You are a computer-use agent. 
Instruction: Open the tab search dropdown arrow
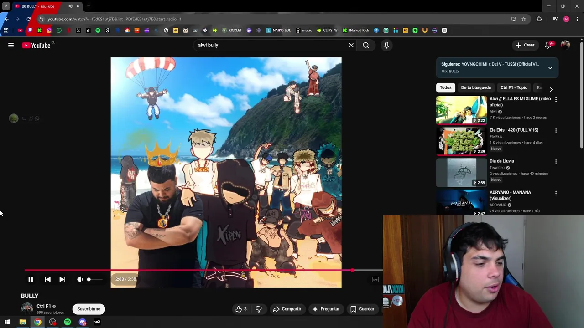pyautogui.click(x=6, y=6)
